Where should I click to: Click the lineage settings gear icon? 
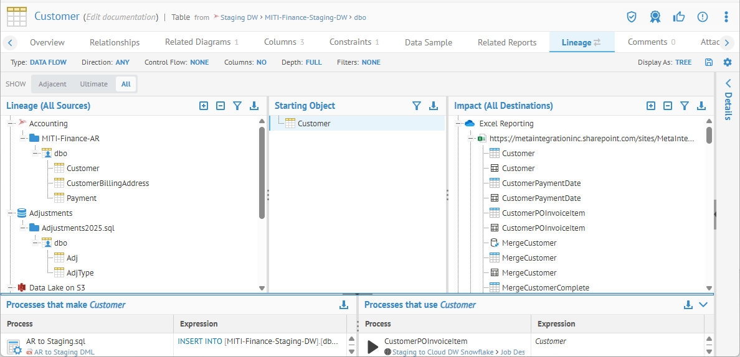tap(727, 62)
